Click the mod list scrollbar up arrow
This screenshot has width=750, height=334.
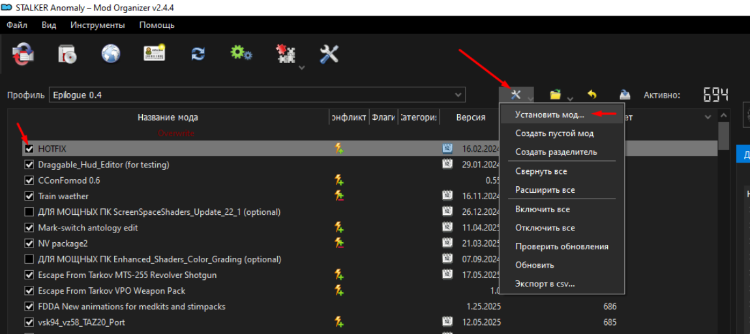click(x=724, y=116)
